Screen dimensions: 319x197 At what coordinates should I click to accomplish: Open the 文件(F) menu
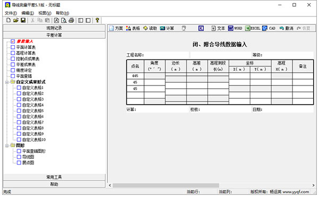pos(11,13)
